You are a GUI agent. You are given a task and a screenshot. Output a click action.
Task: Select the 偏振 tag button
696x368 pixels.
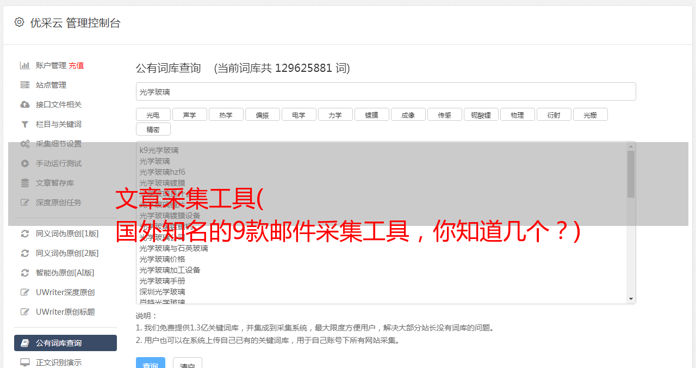pyautogui.click(x=263, y=114)
